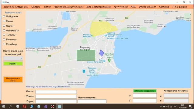Open the Область menu item
The image size is (194, 109).
tap(36, 7)
